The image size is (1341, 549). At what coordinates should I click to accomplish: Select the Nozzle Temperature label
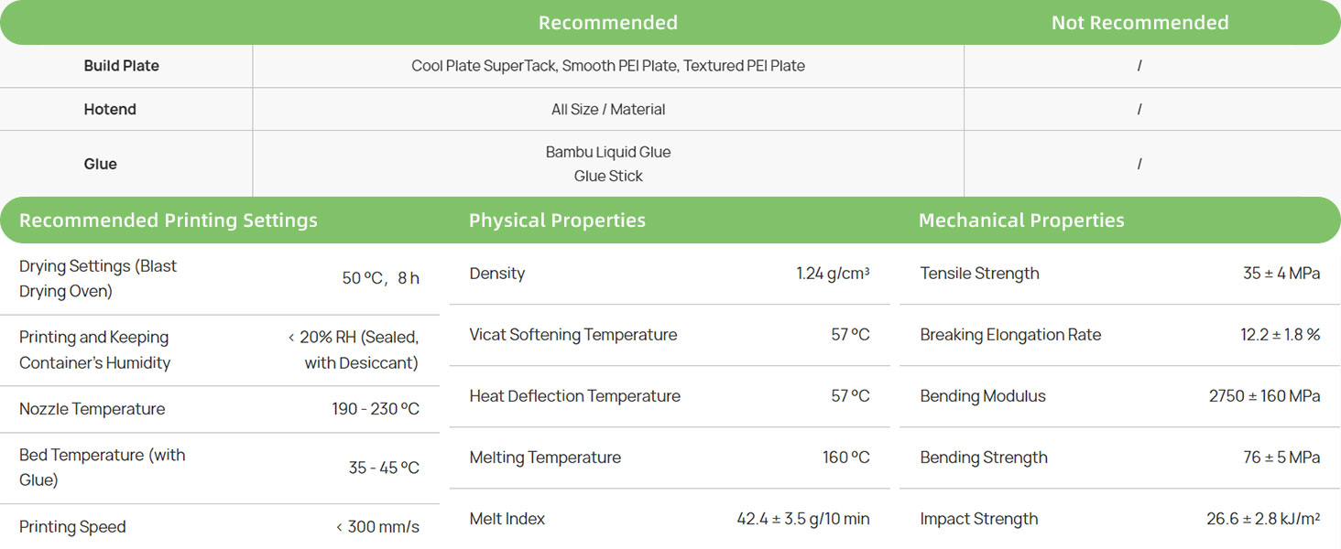(x=92, y=409)
